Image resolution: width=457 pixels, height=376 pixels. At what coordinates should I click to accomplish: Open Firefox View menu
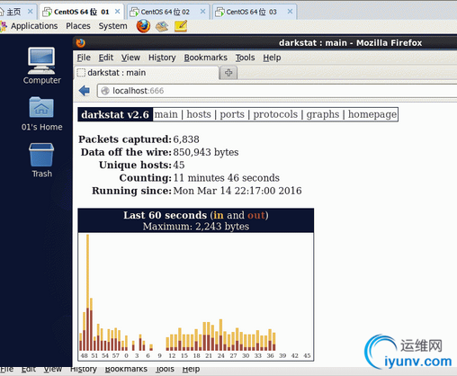pyautogui.click(x=130, y=58)
